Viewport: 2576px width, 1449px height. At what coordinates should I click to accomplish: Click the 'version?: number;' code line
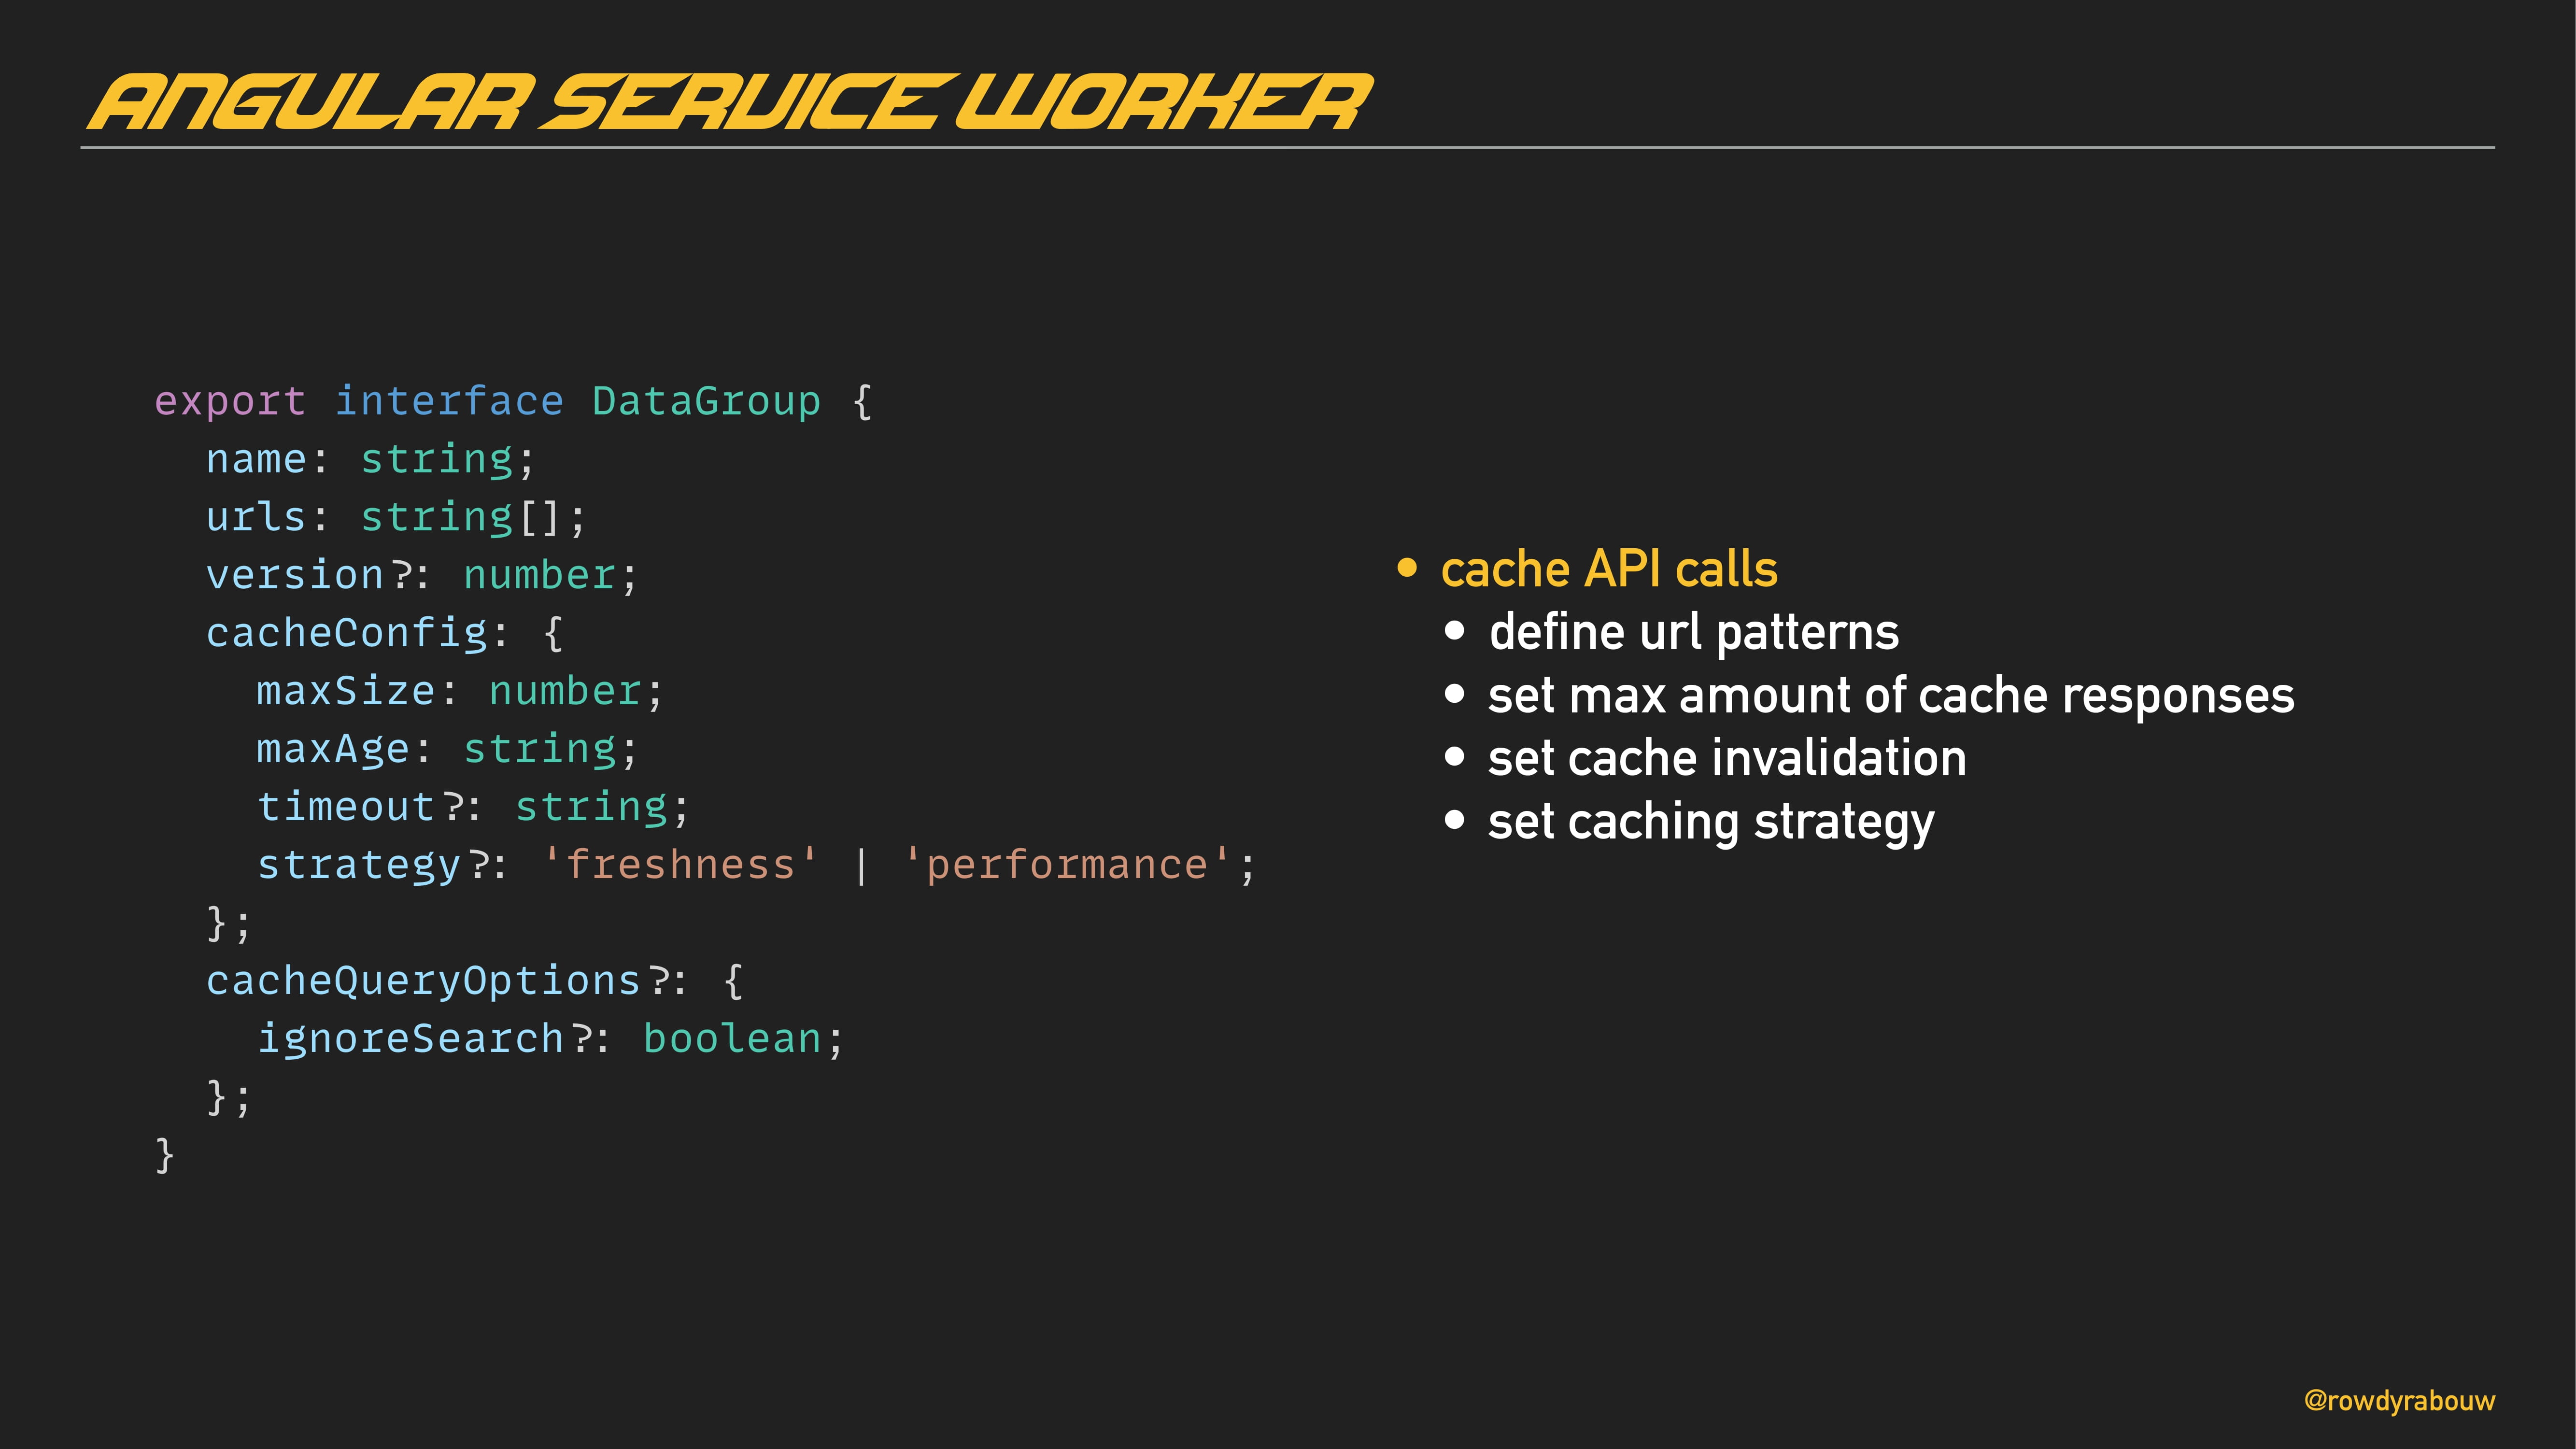[x=421, y=575]
